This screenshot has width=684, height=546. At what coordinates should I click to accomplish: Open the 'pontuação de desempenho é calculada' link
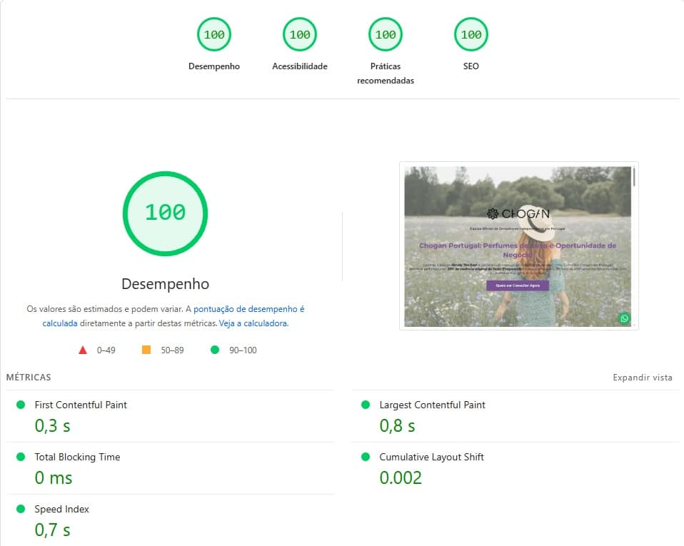pos(248,309)
